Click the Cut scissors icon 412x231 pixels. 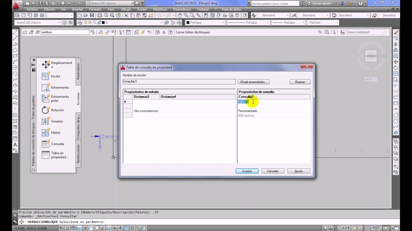(x=126, y=15)
